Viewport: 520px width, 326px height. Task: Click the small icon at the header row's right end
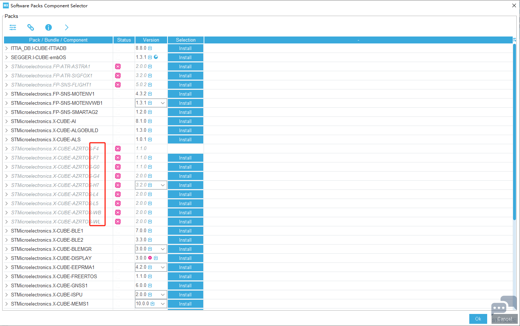(515, 40)
